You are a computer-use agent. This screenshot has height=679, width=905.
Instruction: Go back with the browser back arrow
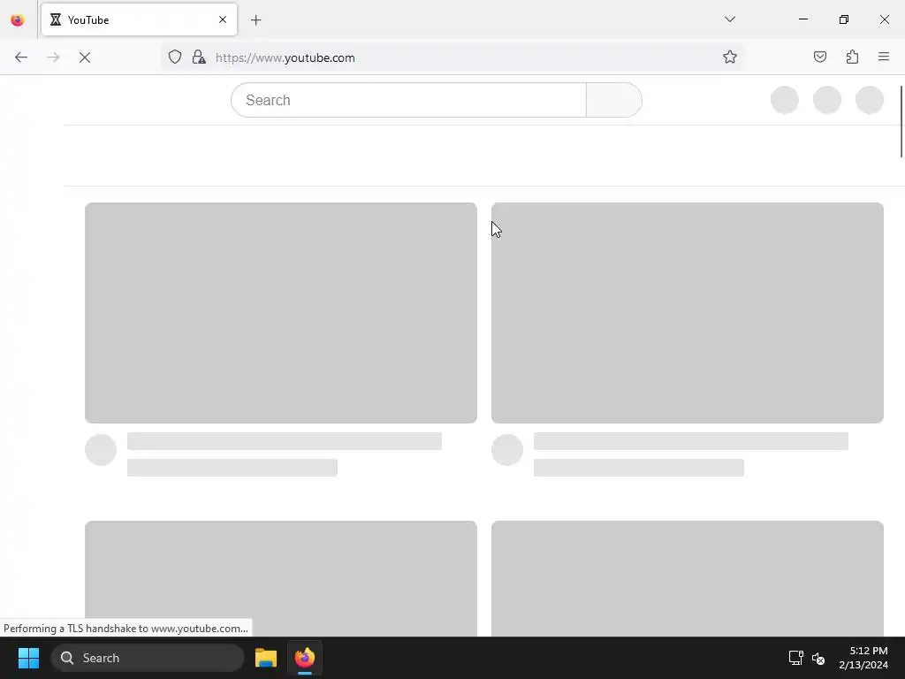21,57
